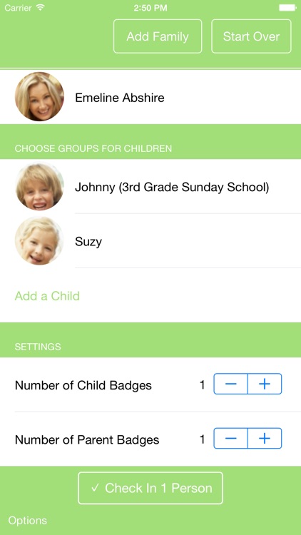This screenshot has width=301, height=535.
Task: Tap the Wi-Fi icon in status bar
Action: pos(40,8)
